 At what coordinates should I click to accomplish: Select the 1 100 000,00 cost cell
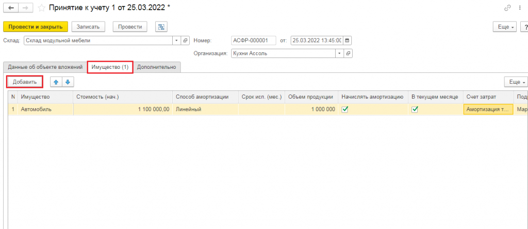coord(123,109)
